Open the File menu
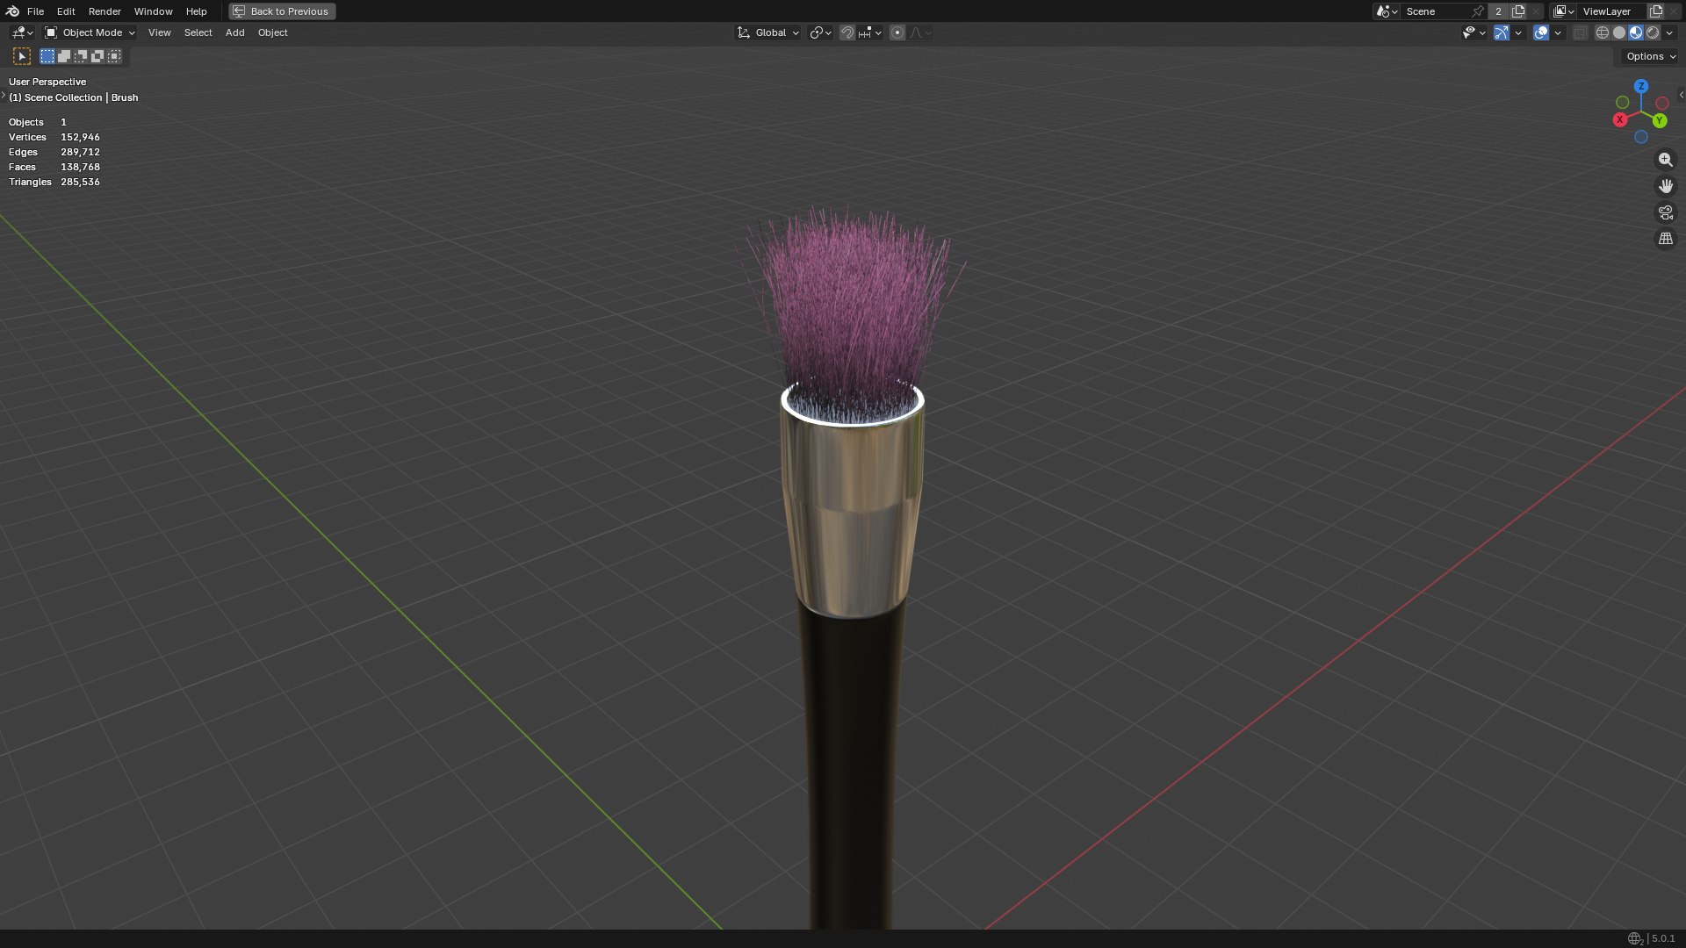 pyautogui.click(x=35, y=11)
